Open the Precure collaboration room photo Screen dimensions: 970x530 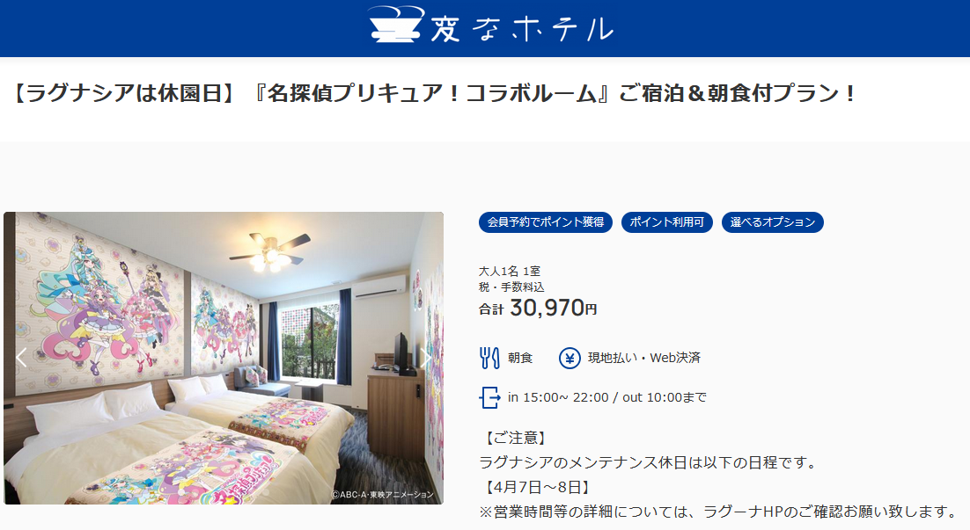click(x=224, y=358)
